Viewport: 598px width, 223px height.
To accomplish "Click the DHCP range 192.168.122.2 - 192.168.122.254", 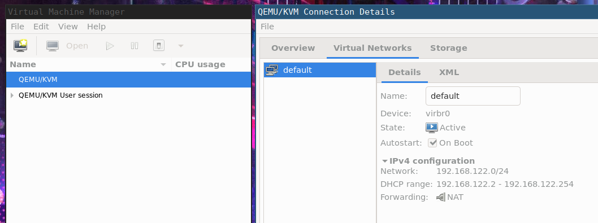I will (x=505, y=184).
